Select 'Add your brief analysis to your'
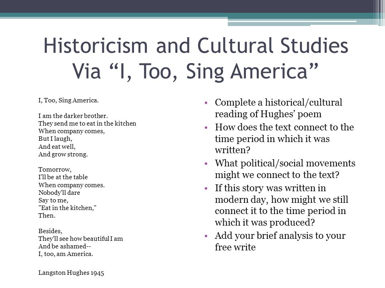Viewport: 385px width, 288px height. pyautogui.click(x=280, y=236)
